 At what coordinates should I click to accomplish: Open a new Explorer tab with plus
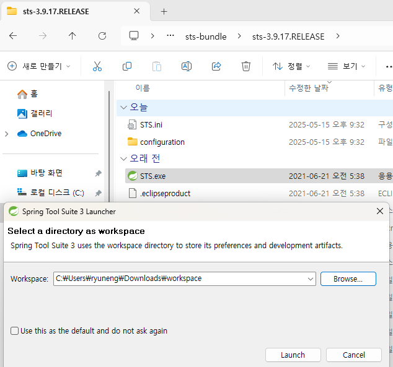(x=164, y=12)
